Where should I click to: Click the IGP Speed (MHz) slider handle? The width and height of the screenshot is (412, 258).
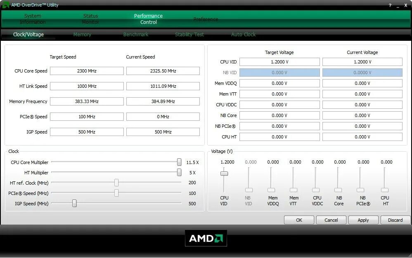[74, 203]
